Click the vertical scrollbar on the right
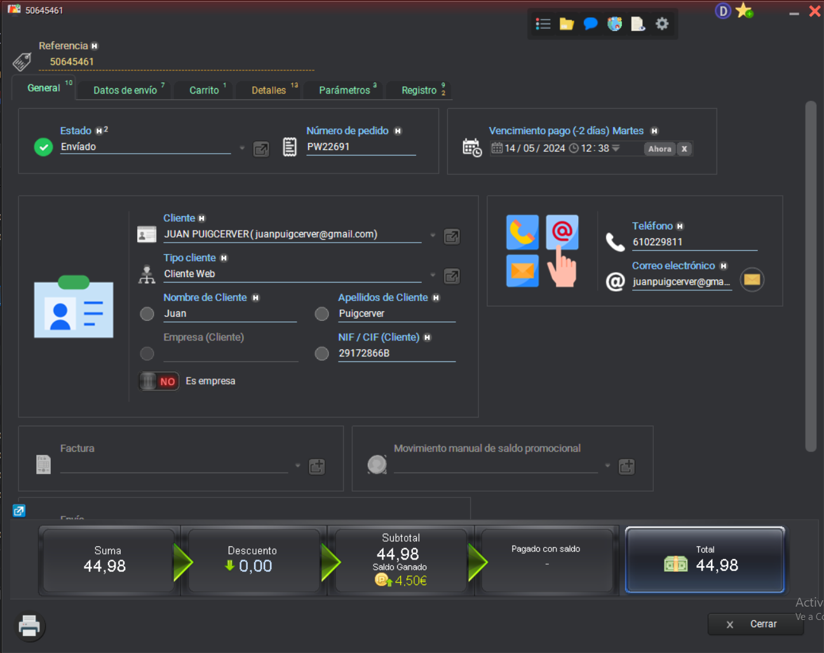 tap(810, 276)
